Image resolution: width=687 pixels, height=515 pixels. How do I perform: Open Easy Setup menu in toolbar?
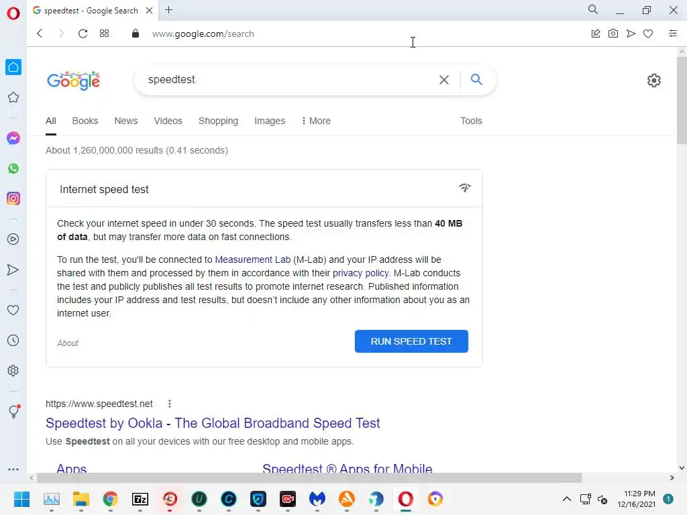[673, 34]
